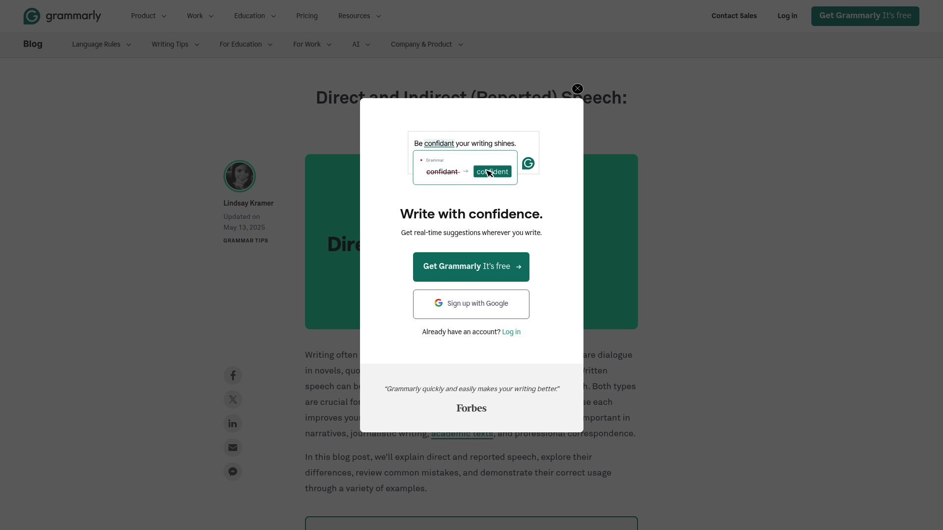Open the Education dropdown in top nav

pos(254,16)
